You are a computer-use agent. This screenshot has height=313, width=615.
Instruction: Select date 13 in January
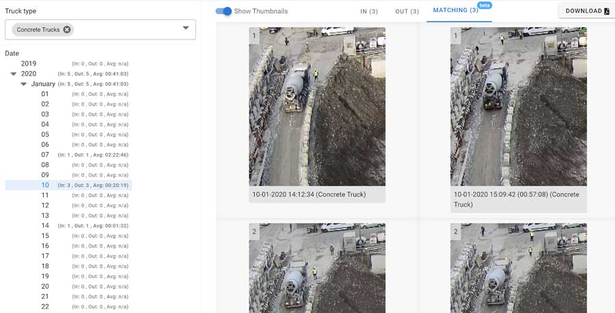tap(68, 215)
